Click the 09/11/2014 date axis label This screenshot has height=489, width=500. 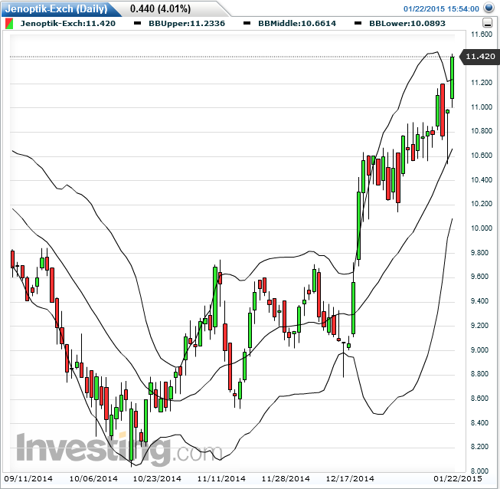pos(28,479)
